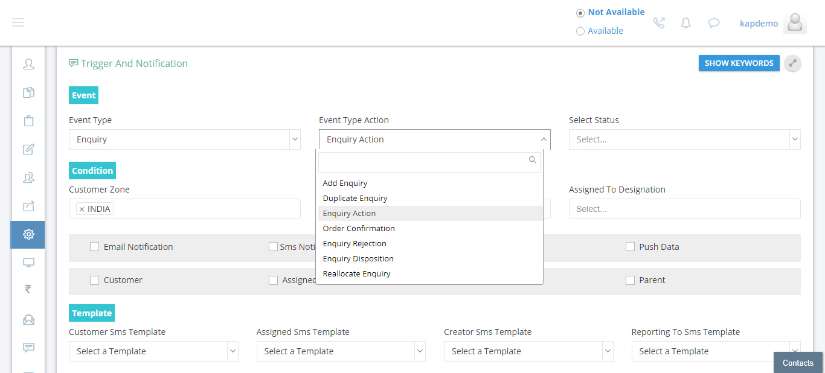Open the Contacts button
The image size is (825, 373).
click(798, 363)
